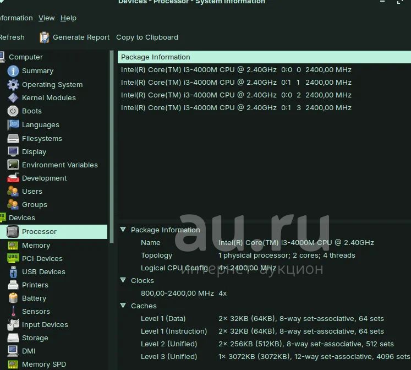Open Kernel Modules diamond icon
411x370 pixels.
pos(13,98)
